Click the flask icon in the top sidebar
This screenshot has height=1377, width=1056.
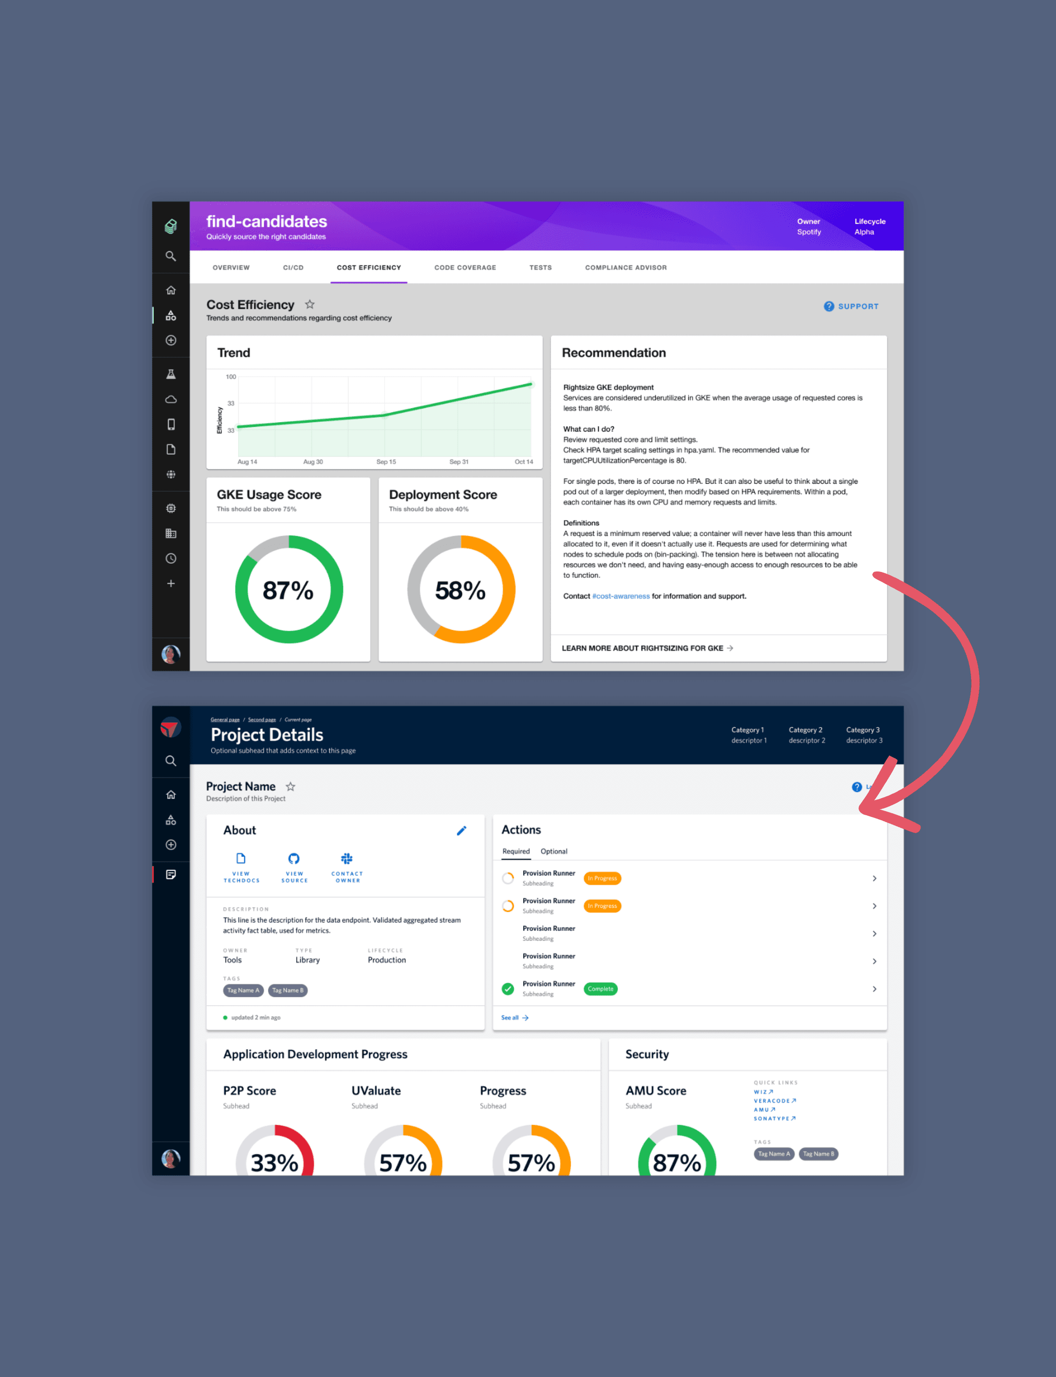170,374
